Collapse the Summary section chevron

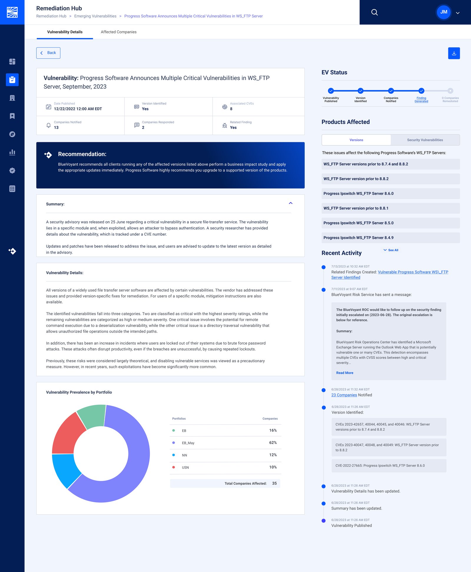(291, 203)
